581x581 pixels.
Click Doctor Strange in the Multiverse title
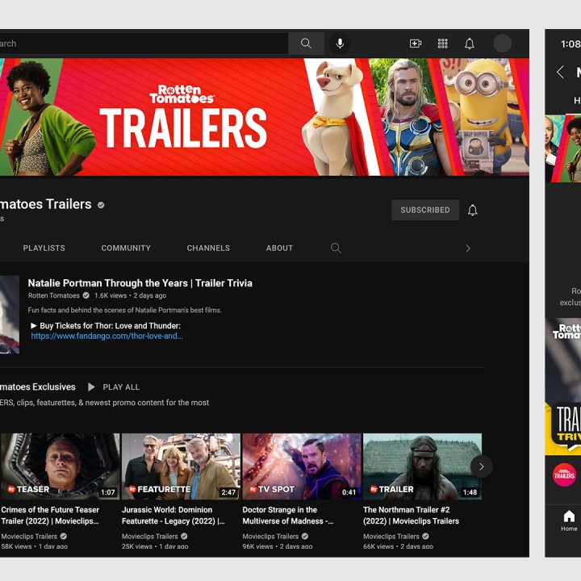click(288, 516)
